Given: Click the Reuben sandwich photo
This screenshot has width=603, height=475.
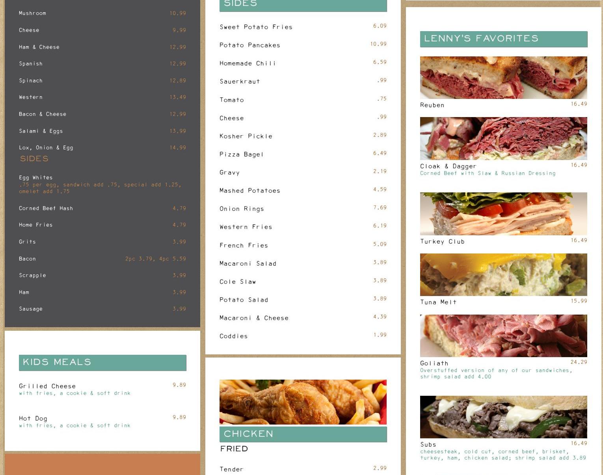Looking at the screenshot, I should [x=503, y=78].
